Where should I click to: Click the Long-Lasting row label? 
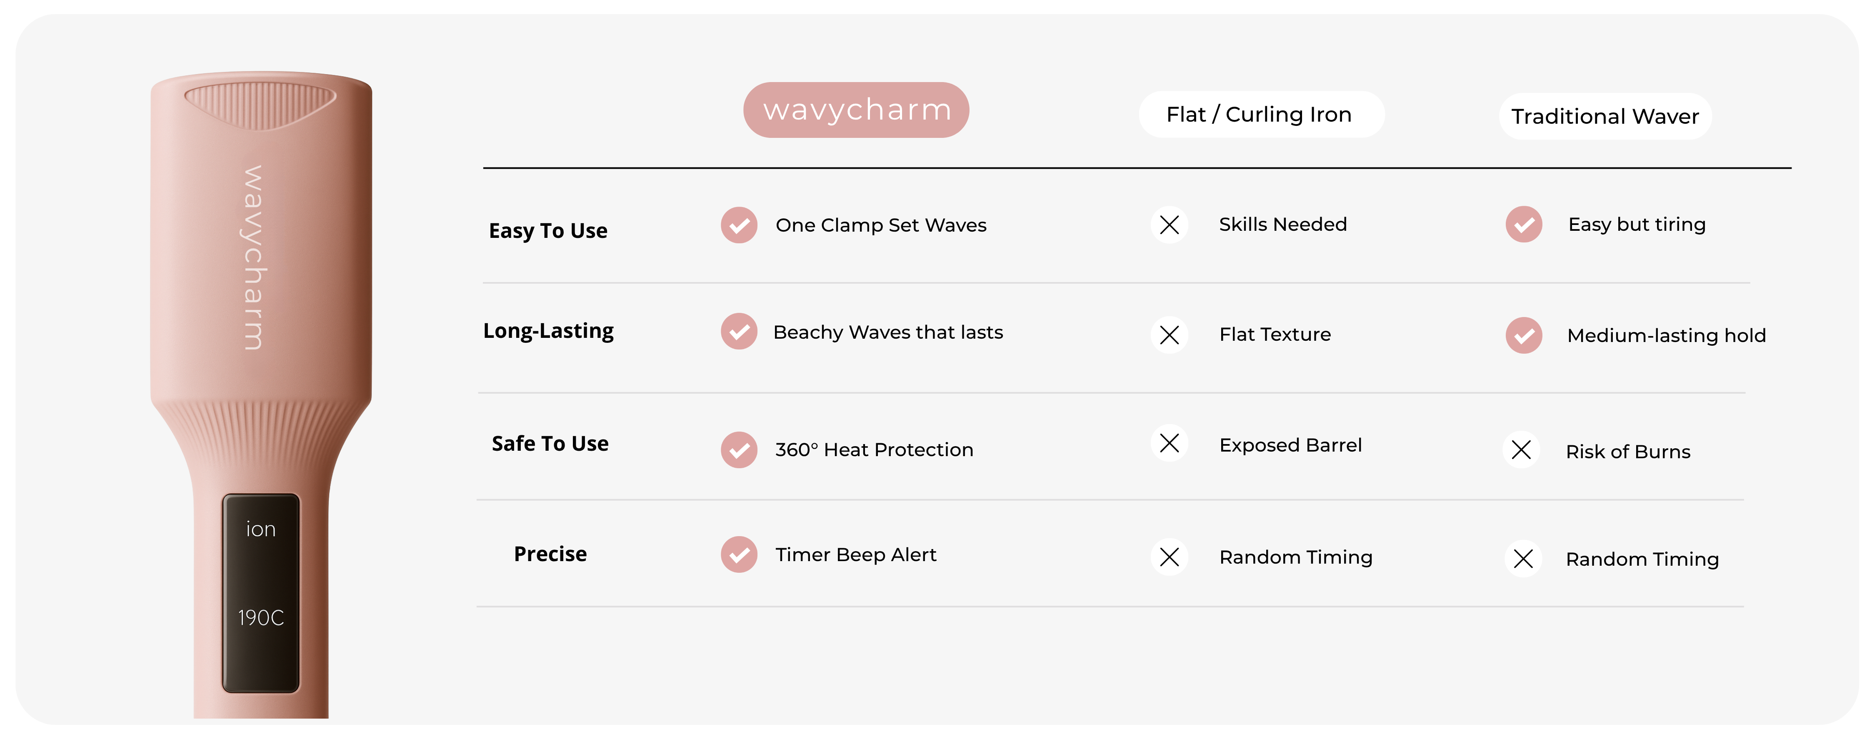tap(549, 332)
